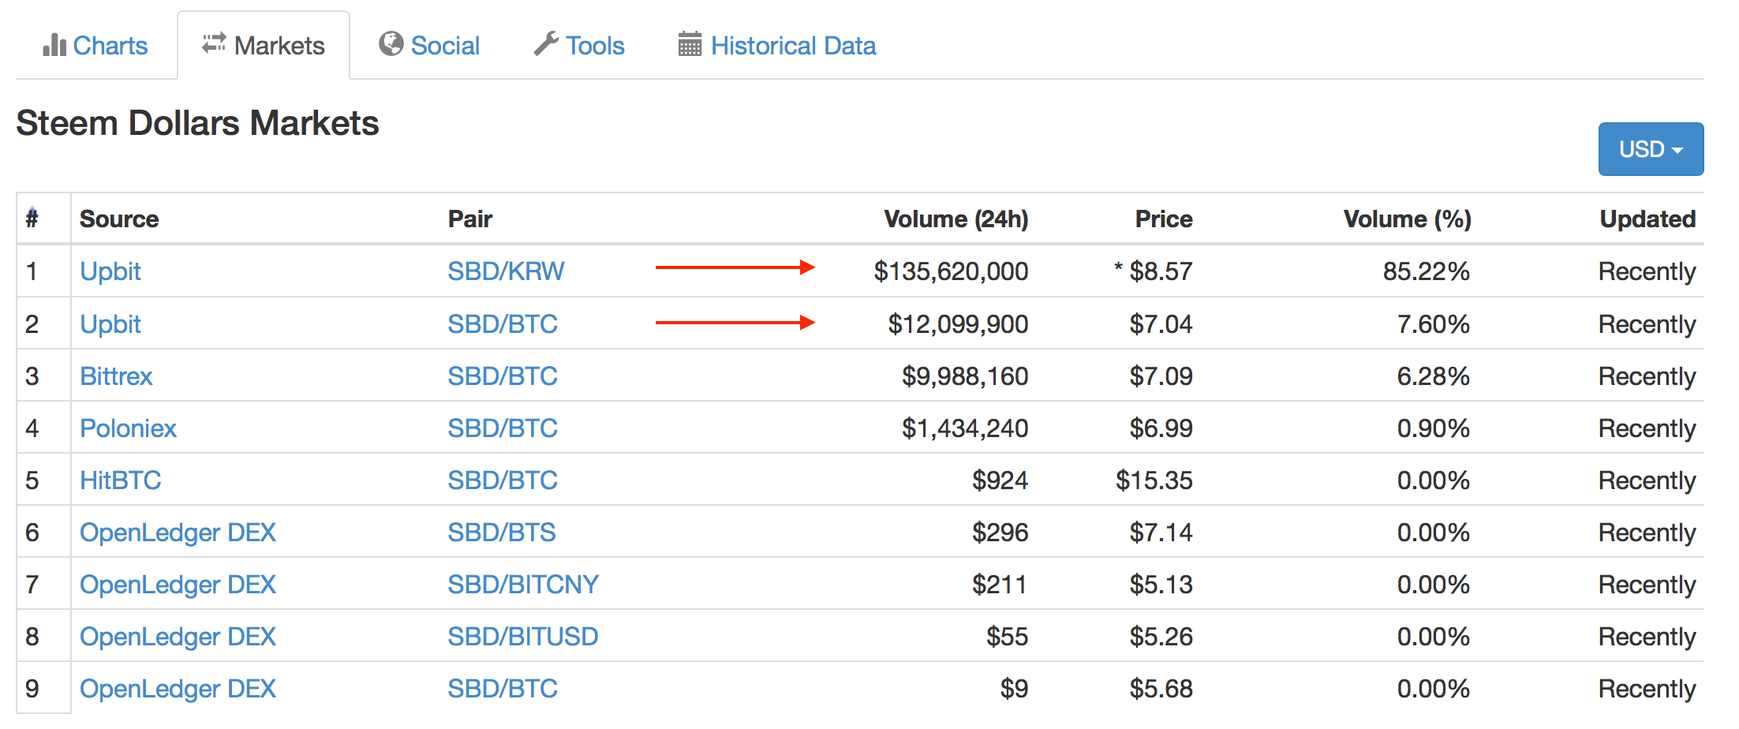The height and width of the screenshot is (729, 1739).
Task: Select the $7.14 price cell
Action: [x=1161, y=533]
